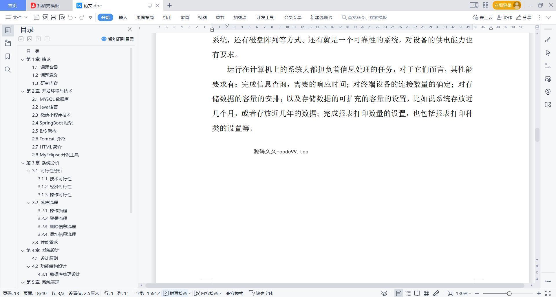Go to 3.3 性能需求 heading
The width and height of the screenshot is (556, 297).
(45, 243)
